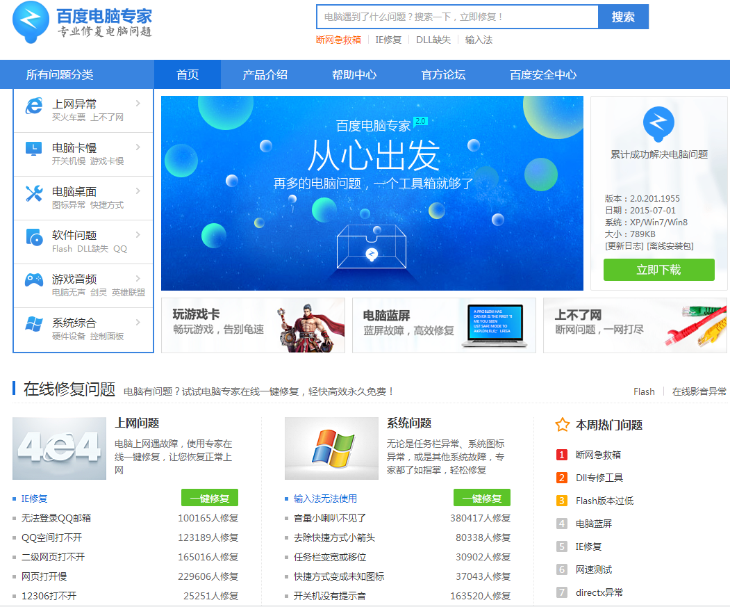Screen dimensions: 730x607
Task: Open the 帮助中心 tab
Action: (x=354, y=74)
